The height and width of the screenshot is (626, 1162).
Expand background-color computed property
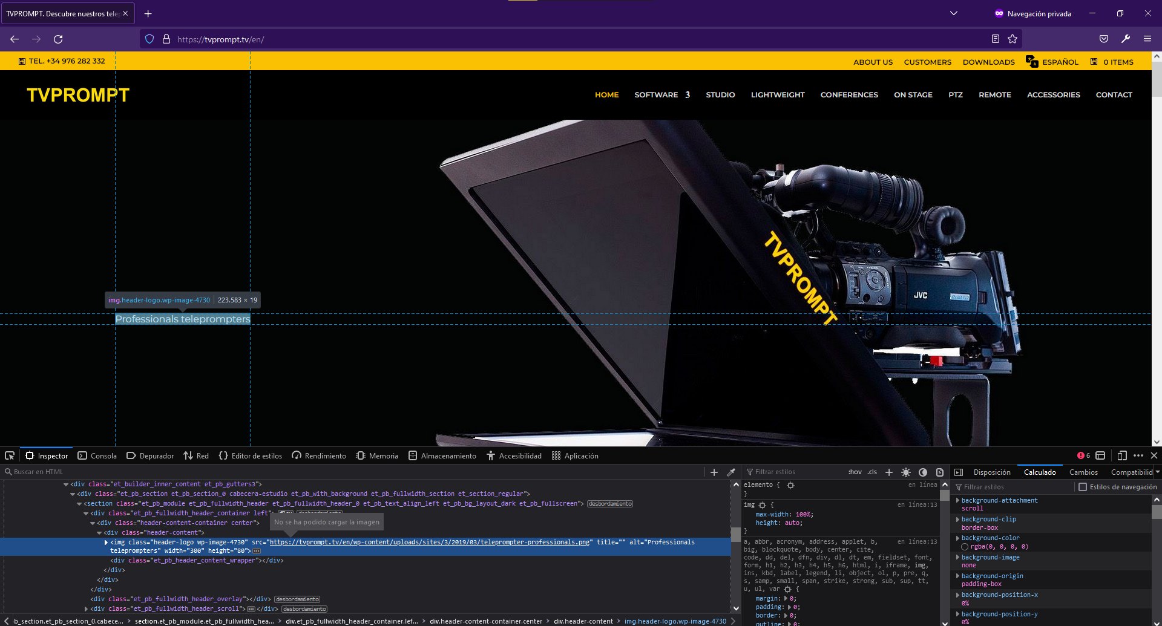(x=957, y=538)
